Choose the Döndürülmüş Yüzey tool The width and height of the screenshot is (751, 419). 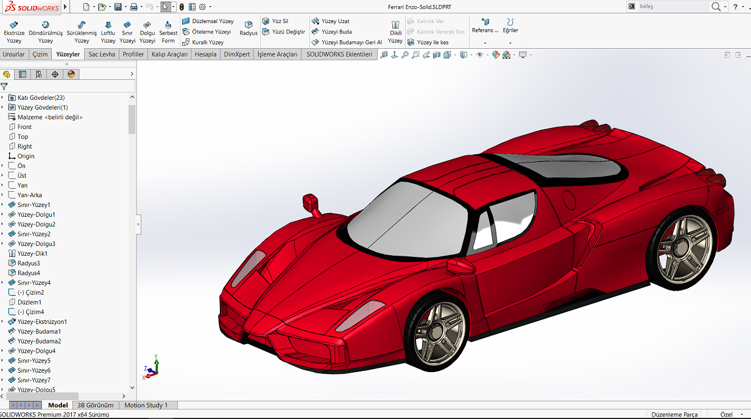click(46, 32)
